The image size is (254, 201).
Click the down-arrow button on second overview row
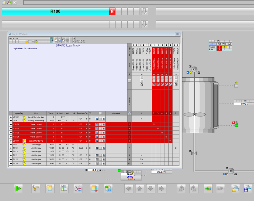(x=145, y=24)
